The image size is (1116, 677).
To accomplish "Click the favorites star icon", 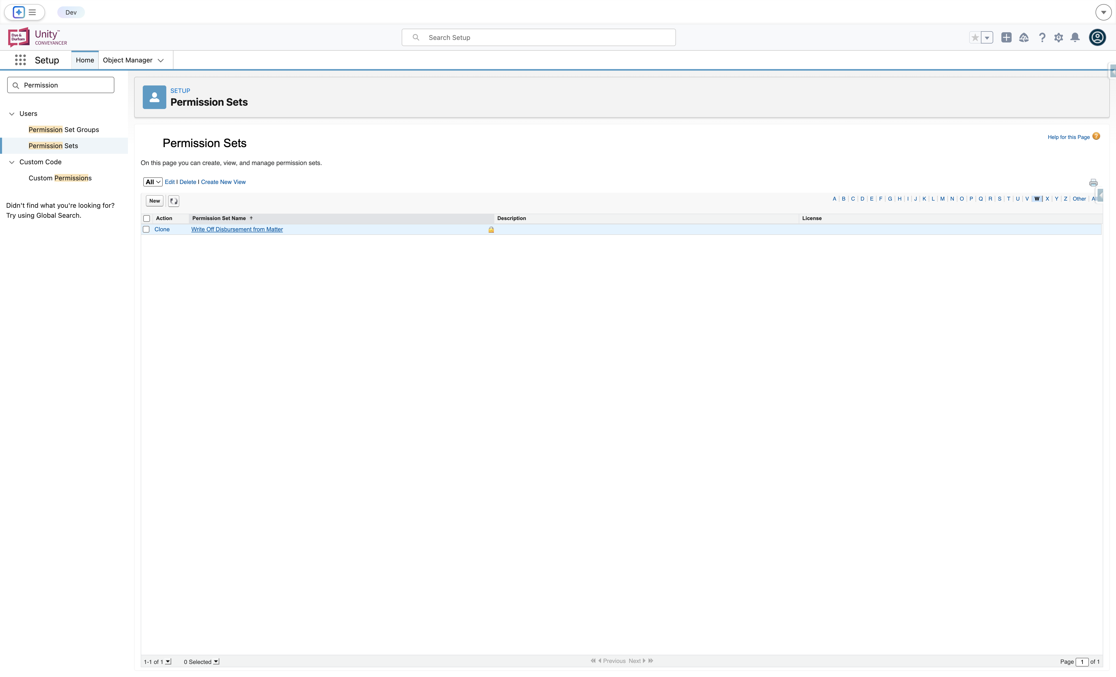I will (x=975, y=38).
